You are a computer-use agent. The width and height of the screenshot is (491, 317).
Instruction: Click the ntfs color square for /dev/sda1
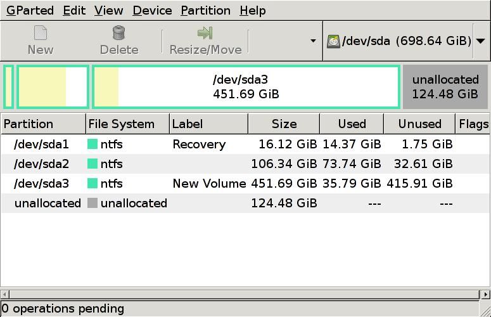[92, 145]
